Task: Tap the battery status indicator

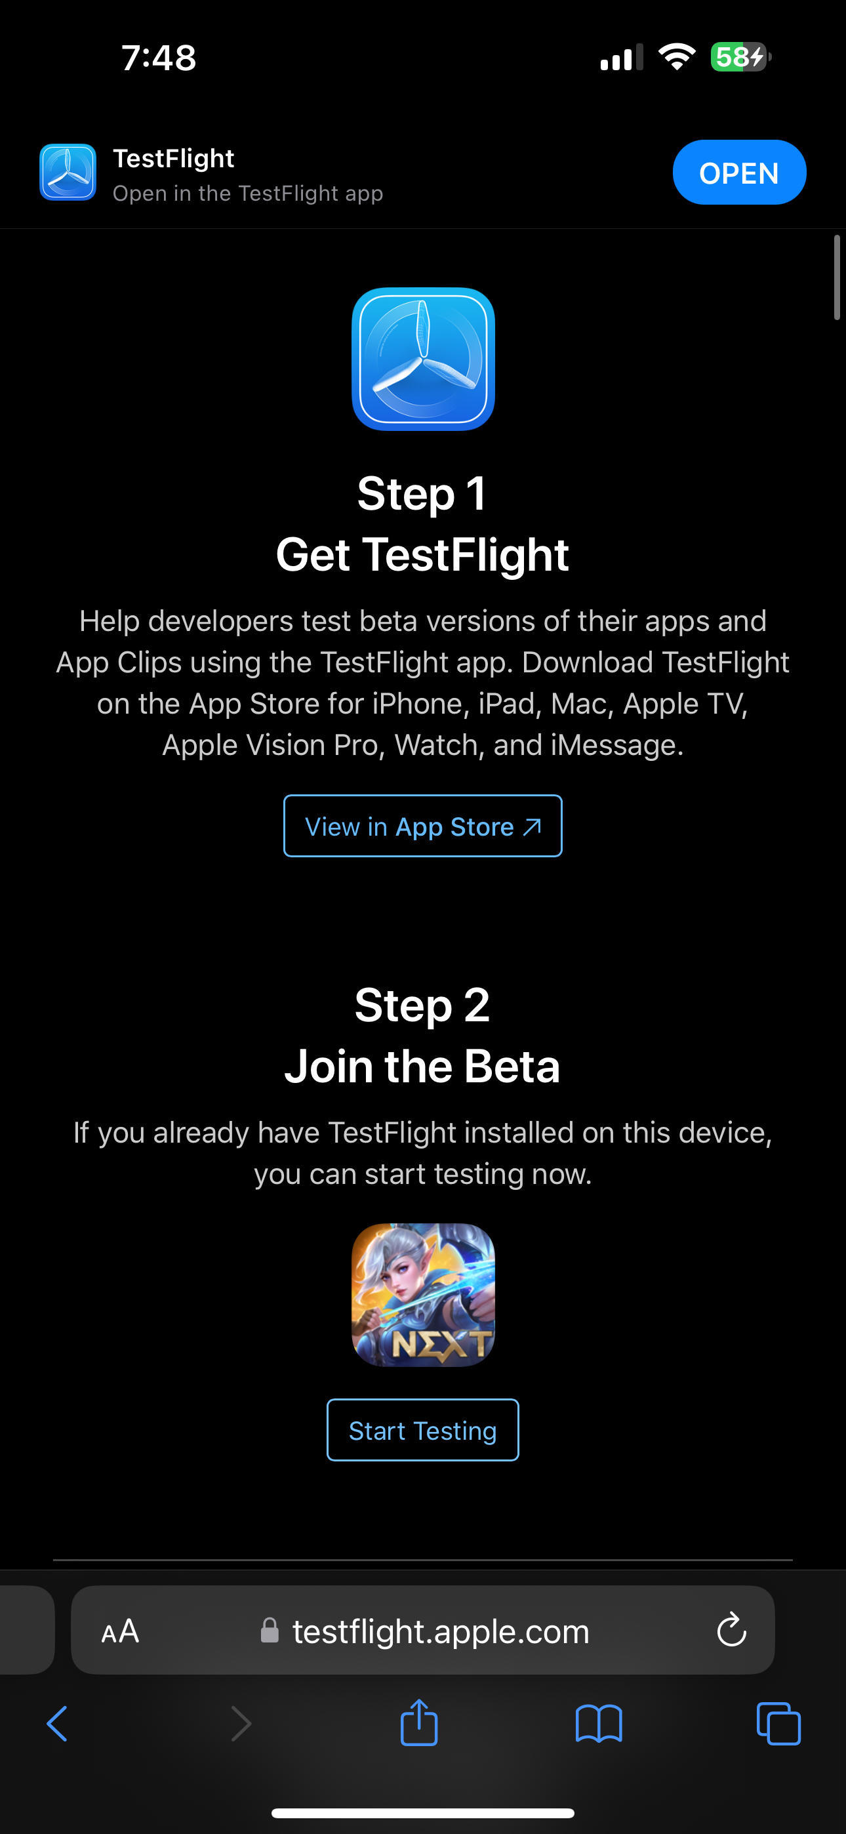Action: (x=740, y=57)
